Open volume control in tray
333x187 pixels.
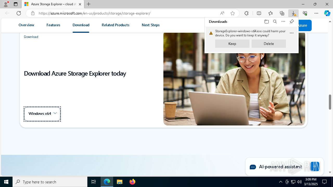point(299,182)
